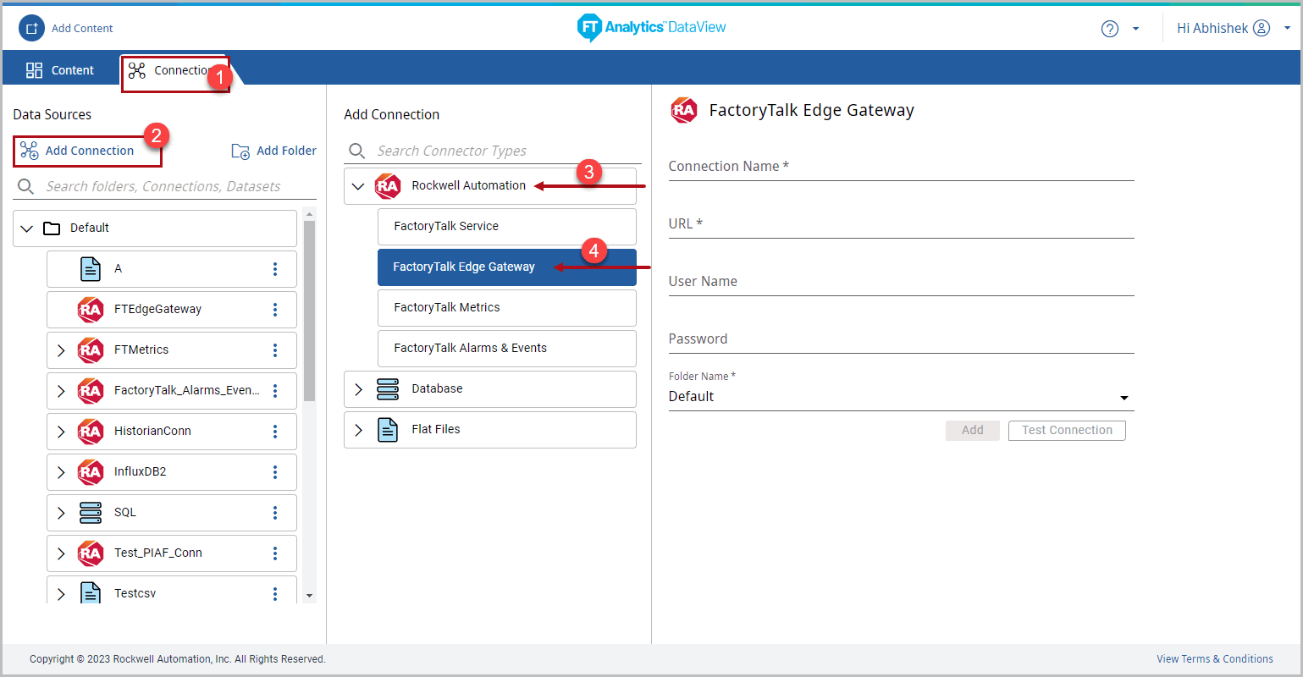This screenshot has width=1303, height=677.
Task: Open three-dot menu for FTMetrics
Action: tap(275, 350)
